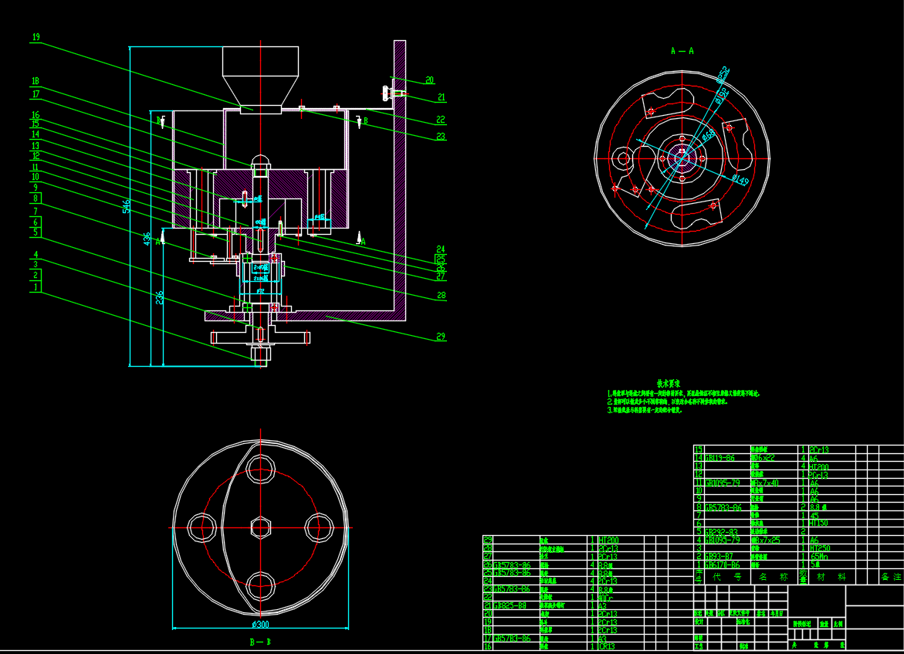This screenshot has height=654, width=904.
Task: Click the 40Cr material cell in row 22
Action: pyautogui.click(x=608, y=597)
